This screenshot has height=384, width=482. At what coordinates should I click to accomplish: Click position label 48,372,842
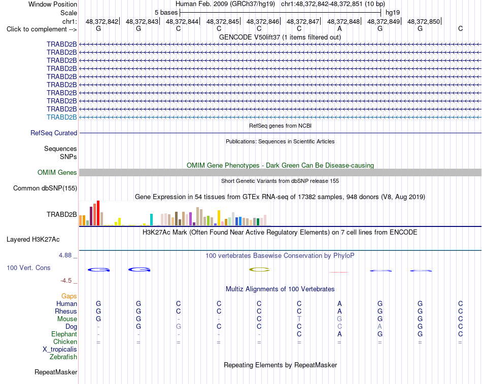click(102, 21)
